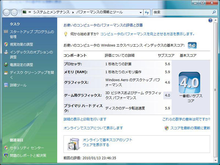The height and width of the screenshot is (165, 220).
Task: Open 詳細ツール task link
Action: pos(18,85)
